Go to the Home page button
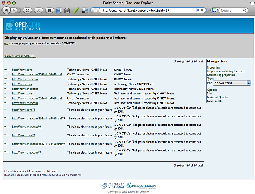Viewport: 255px width, 194px height. [50, 11]
